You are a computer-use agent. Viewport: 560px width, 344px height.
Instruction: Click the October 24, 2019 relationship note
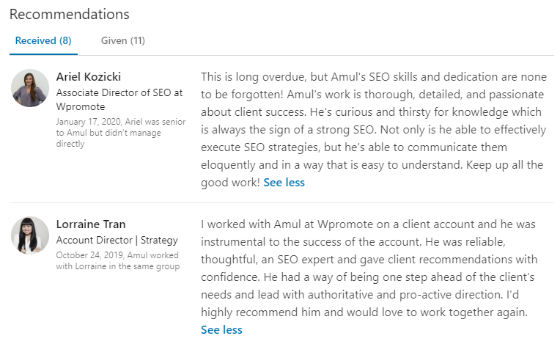coord(117,260)
